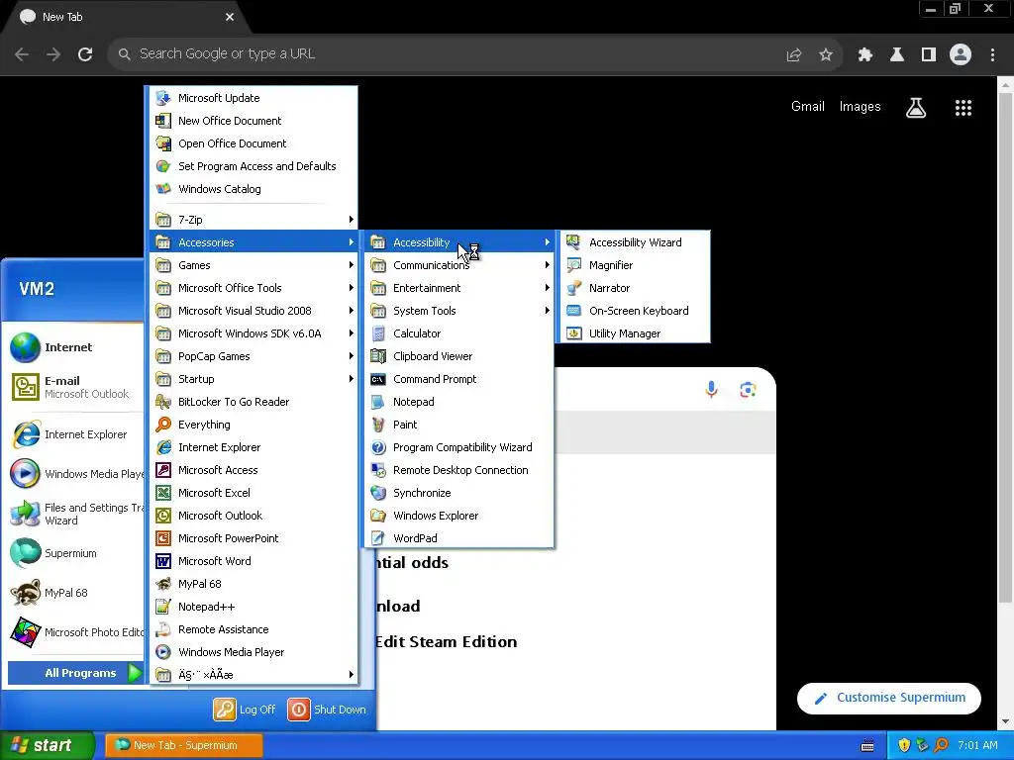
Task: Click the Microsoft Word icon
Action: tap(163, 561)
